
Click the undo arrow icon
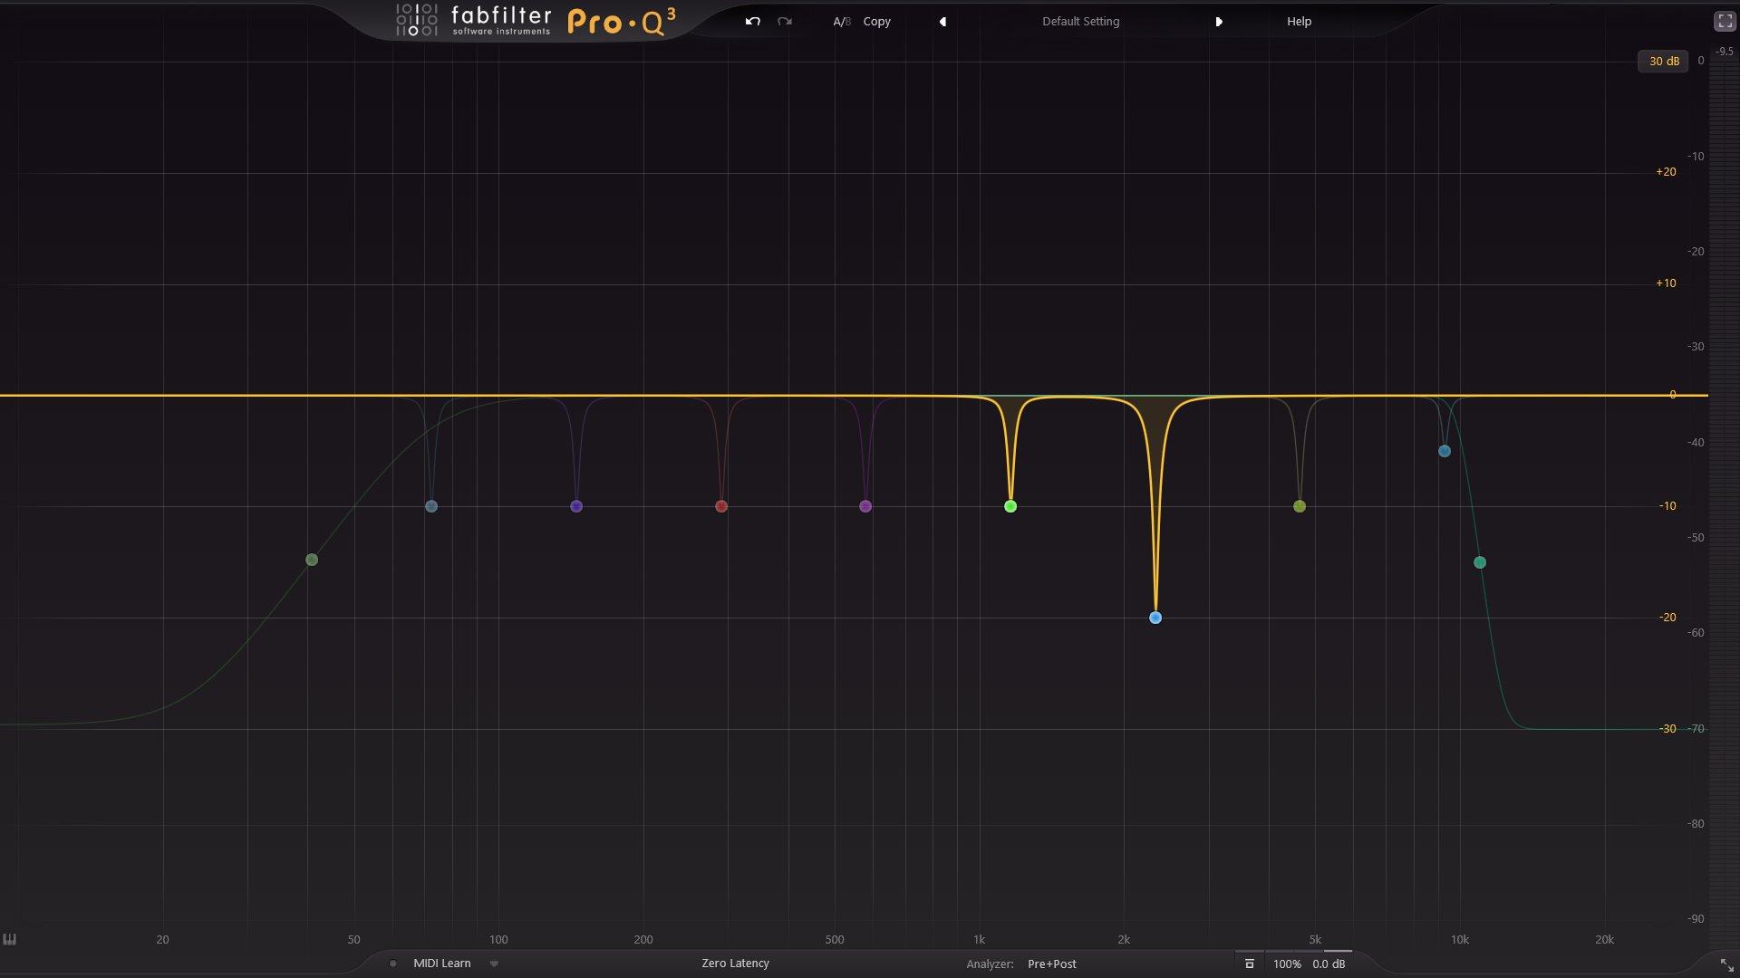point(752,21)
